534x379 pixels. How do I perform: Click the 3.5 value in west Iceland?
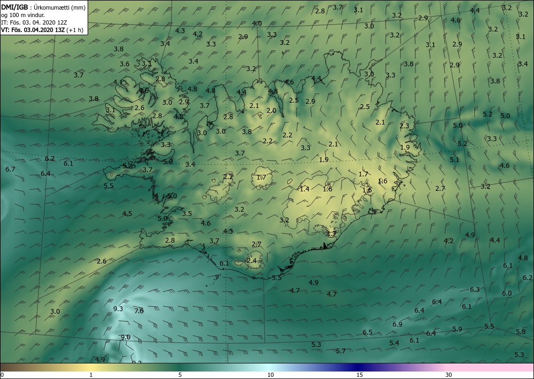pos(187,214)
